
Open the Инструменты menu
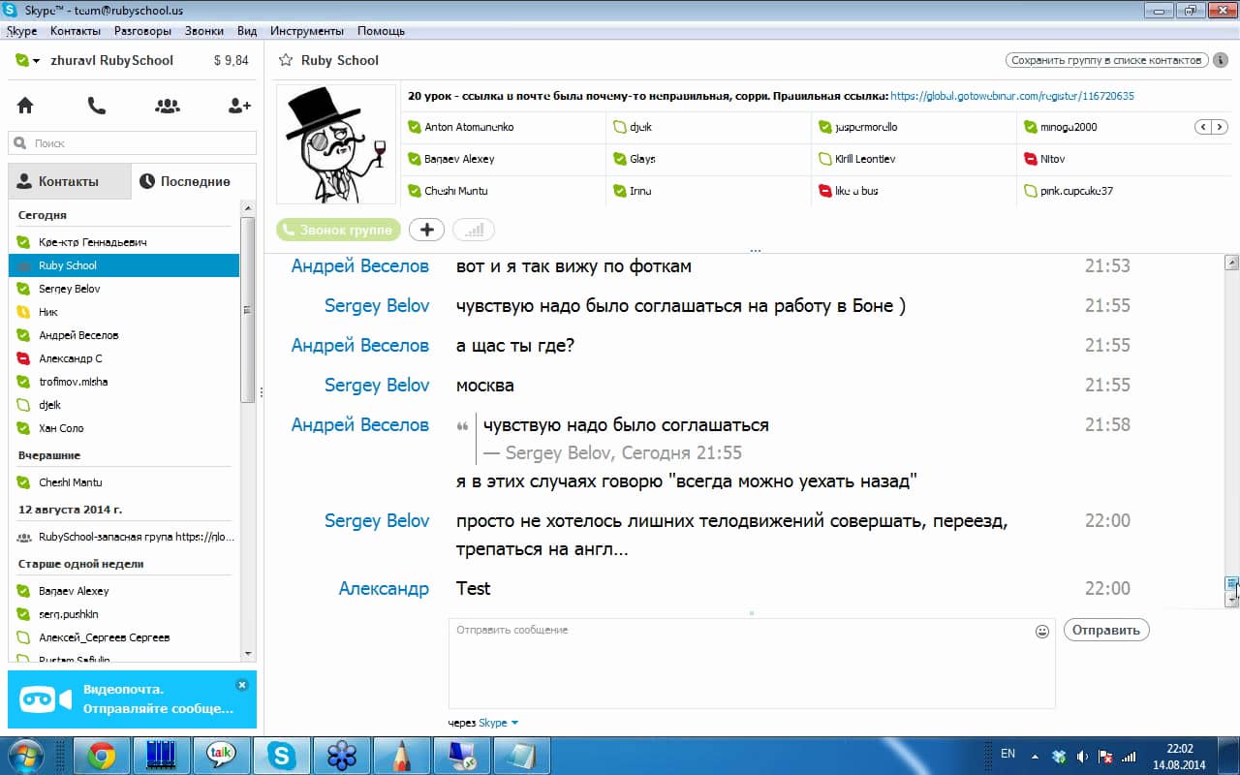(x=307, y=31)
